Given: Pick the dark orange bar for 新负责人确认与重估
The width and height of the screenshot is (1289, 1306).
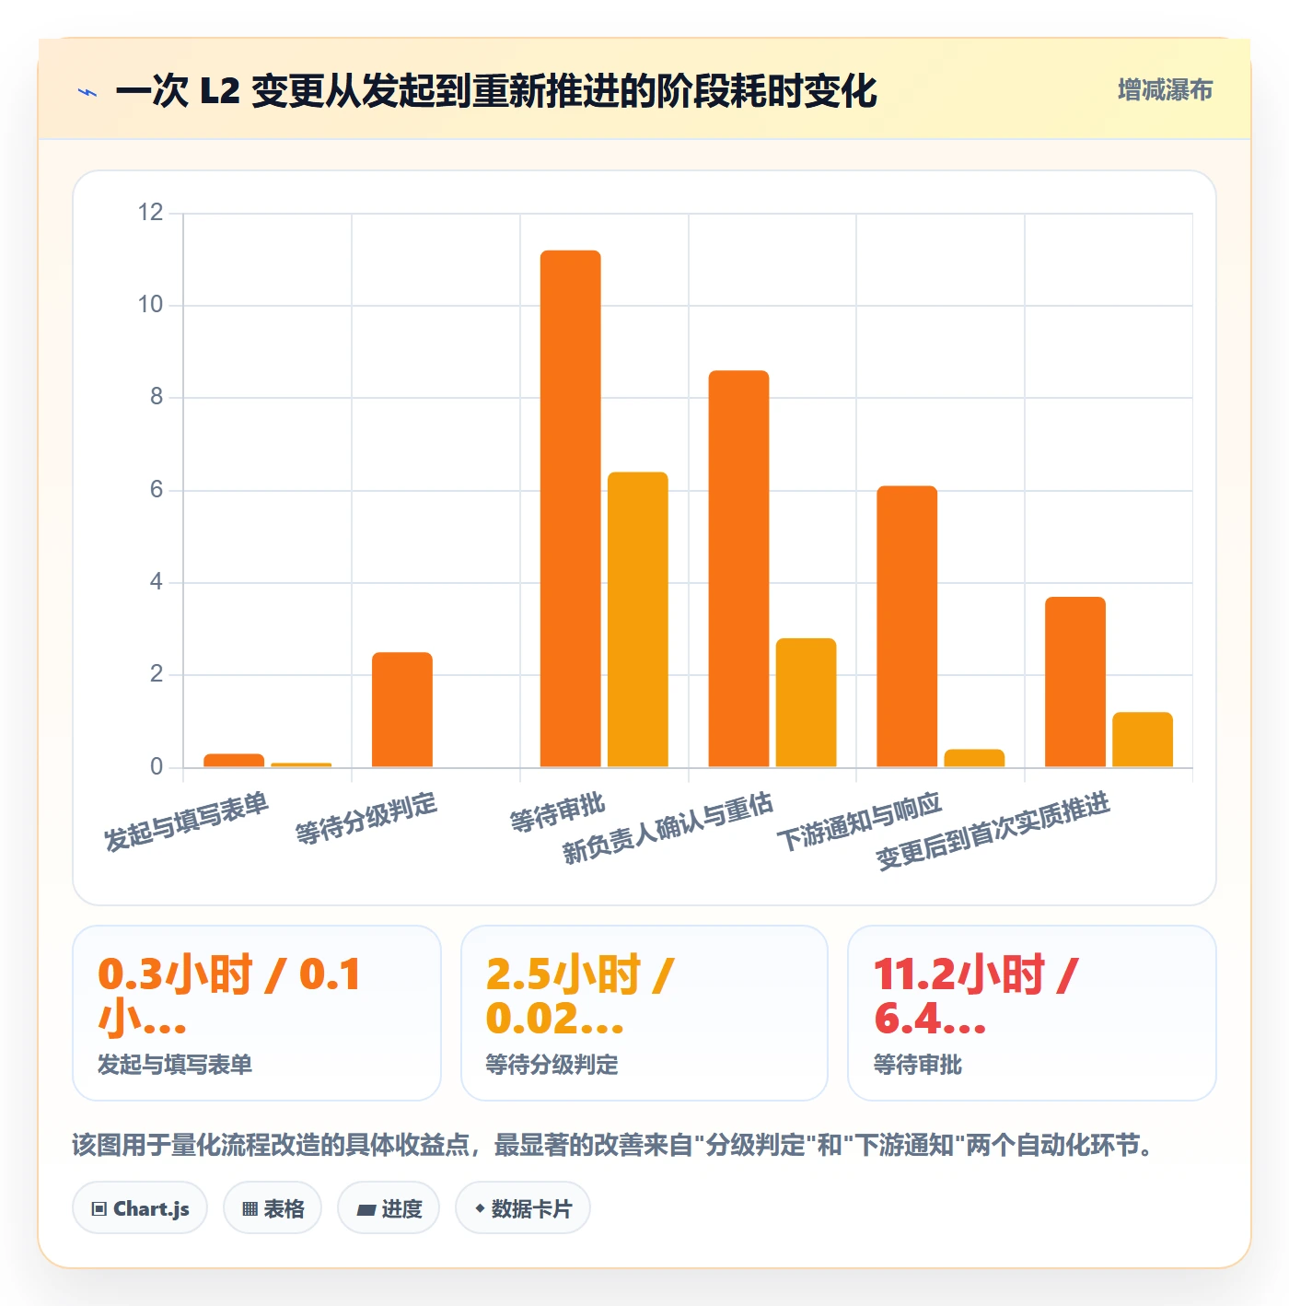Looking at the screenshot, I should pyautogui.click(x=738, y=568).
